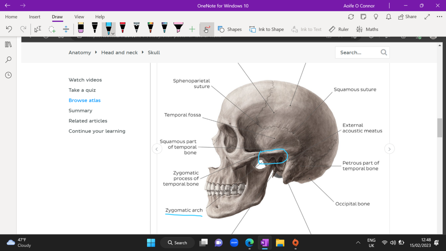Open notifications bell
This screenshot has height=251, width=446.
[x=388, y=17]
